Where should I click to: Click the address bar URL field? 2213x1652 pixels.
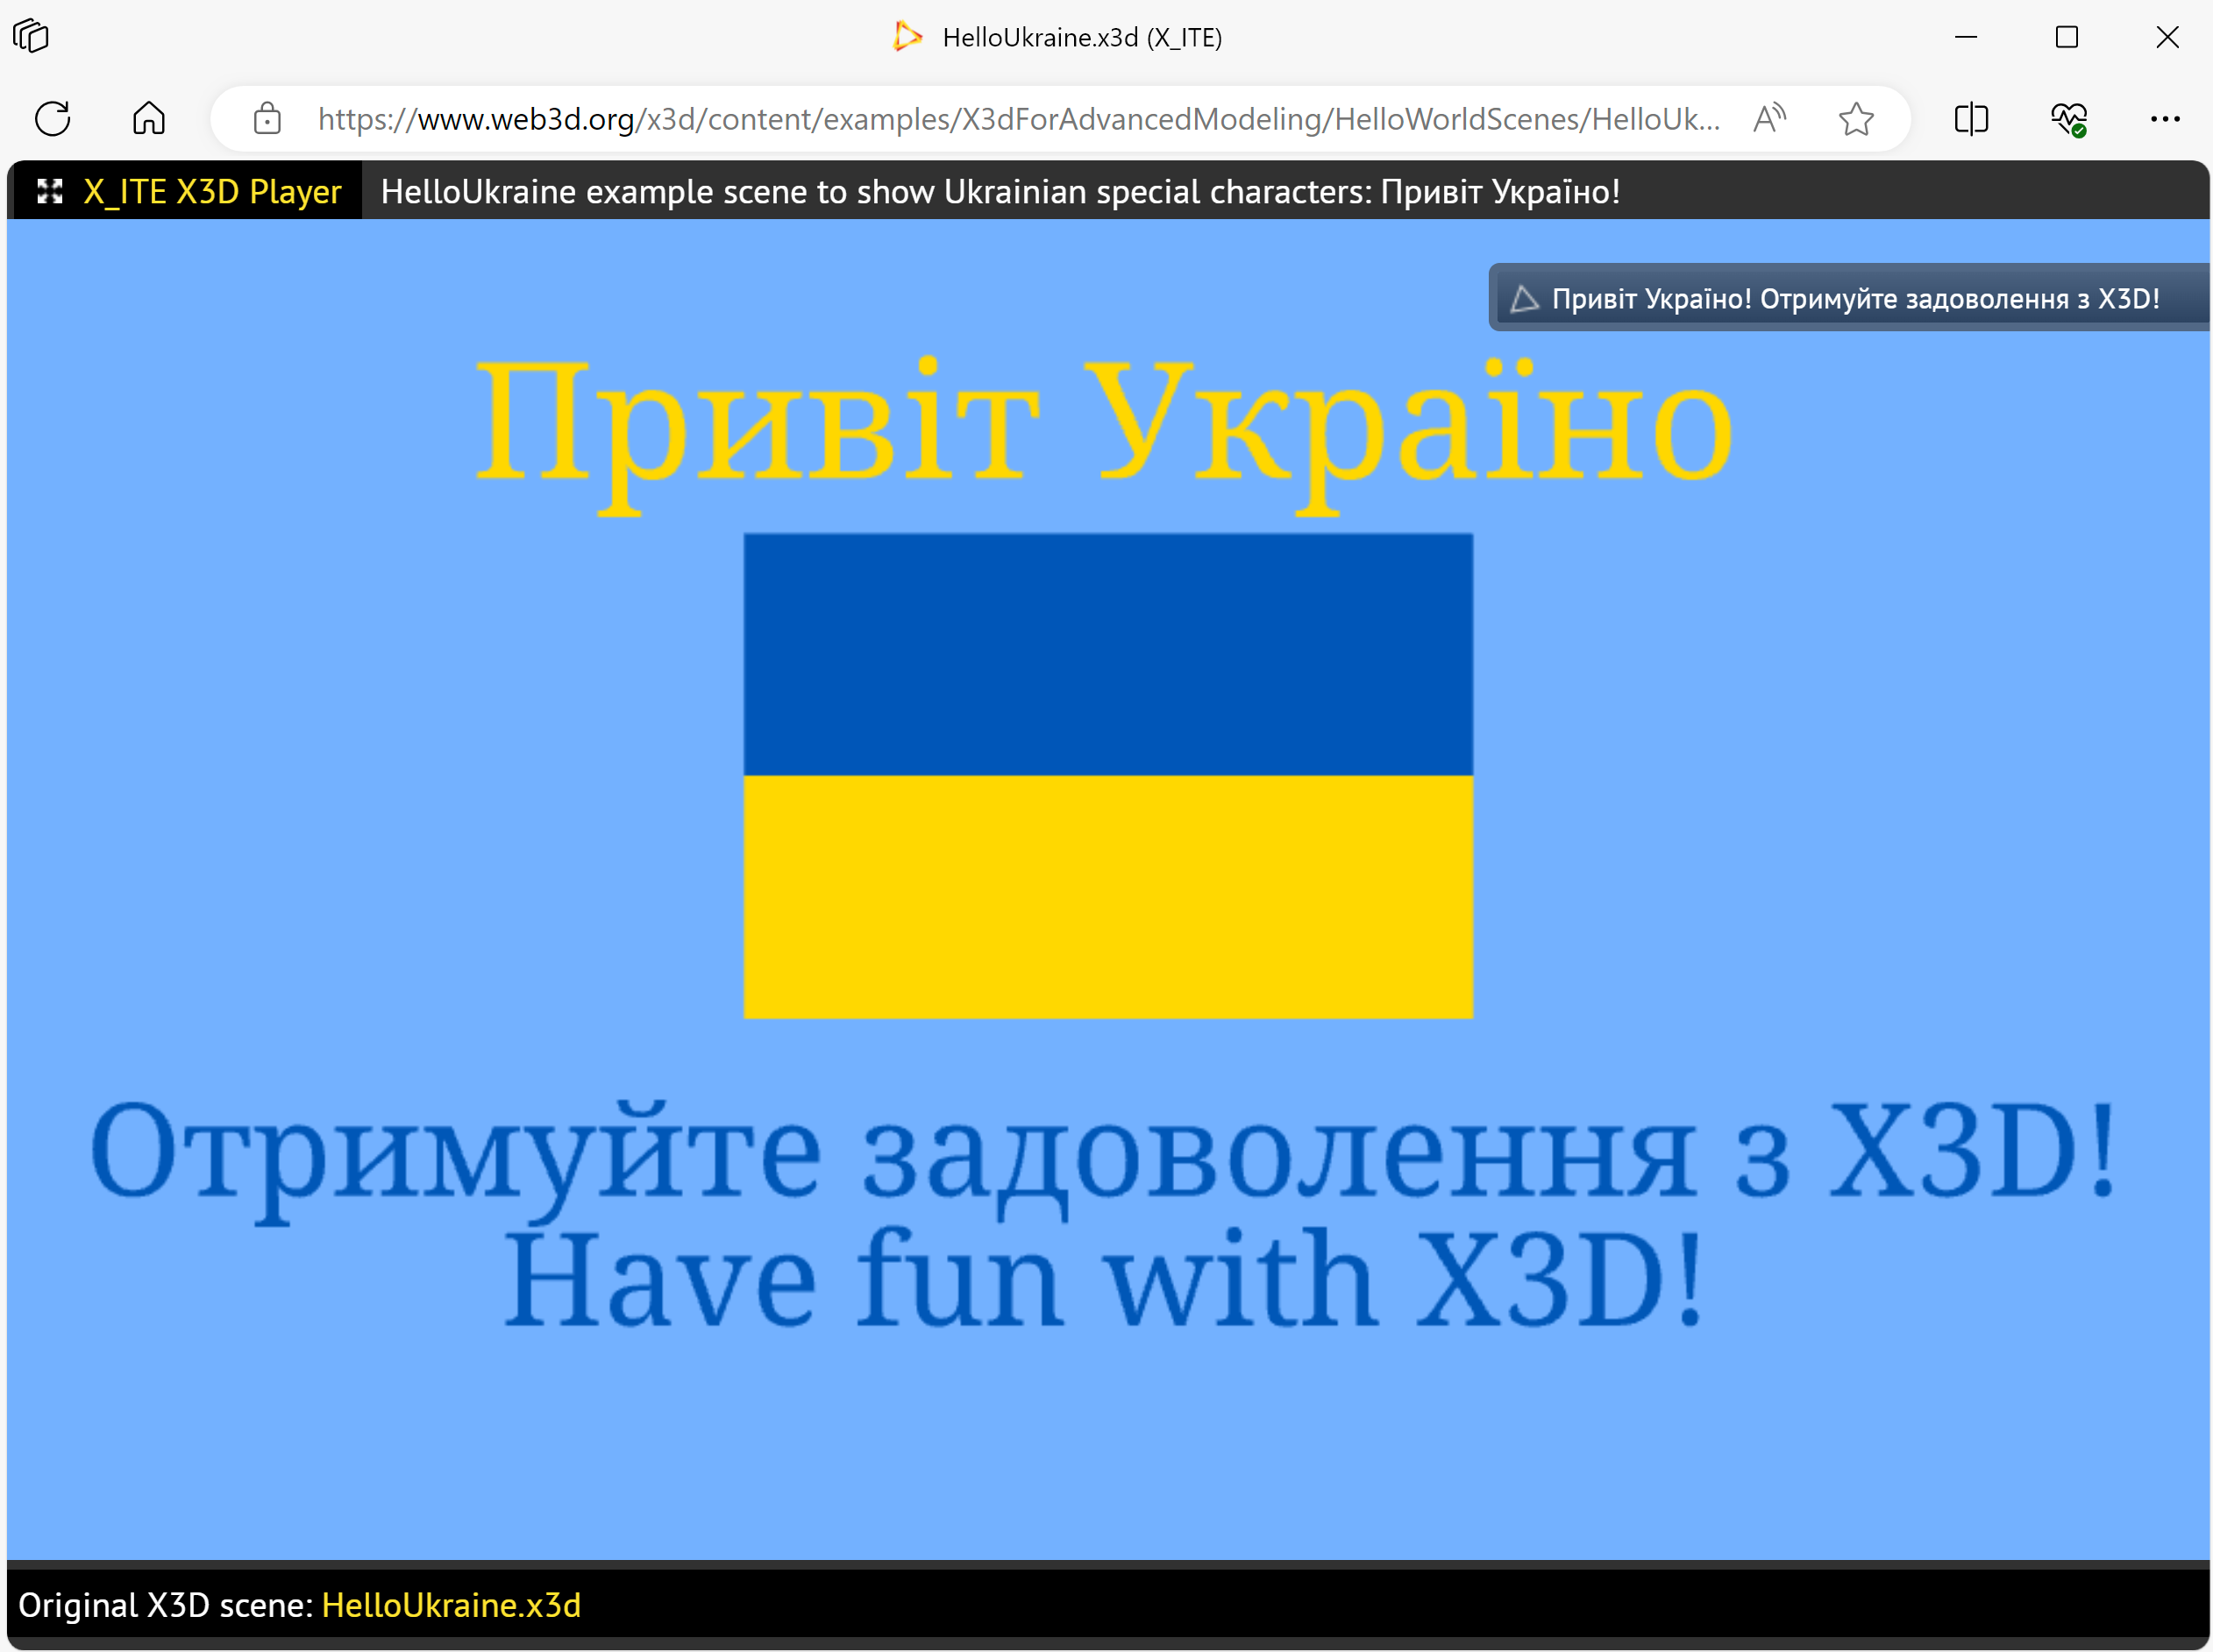1019,119
